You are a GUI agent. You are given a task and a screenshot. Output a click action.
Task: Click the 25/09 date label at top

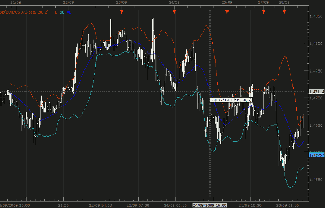(x=227, y=3)
